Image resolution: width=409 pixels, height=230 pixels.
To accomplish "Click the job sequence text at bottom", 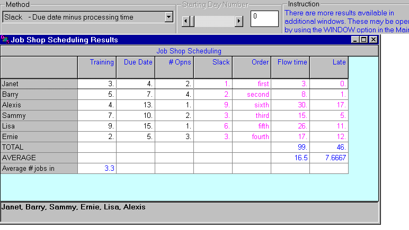I will click(x=73, y=207).
